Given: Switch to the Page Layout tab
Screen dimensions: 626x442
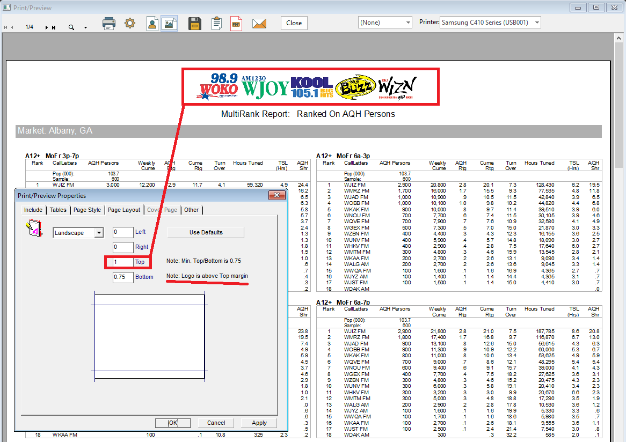Looking at the screenshot, I should [x=124, y=210].
